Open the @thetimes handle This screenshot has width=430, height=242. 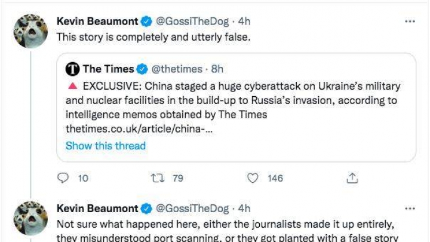tap(177, 69)
